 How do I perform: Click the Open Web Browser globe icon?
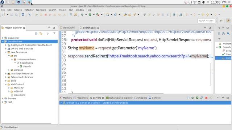[x=174, y=14]
